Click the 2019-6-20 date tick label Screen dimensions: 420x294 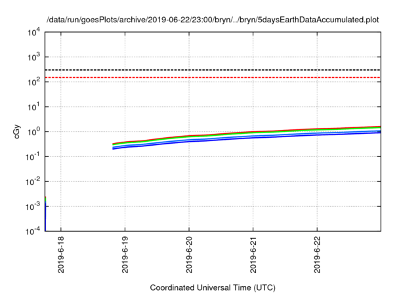point(189,255)
